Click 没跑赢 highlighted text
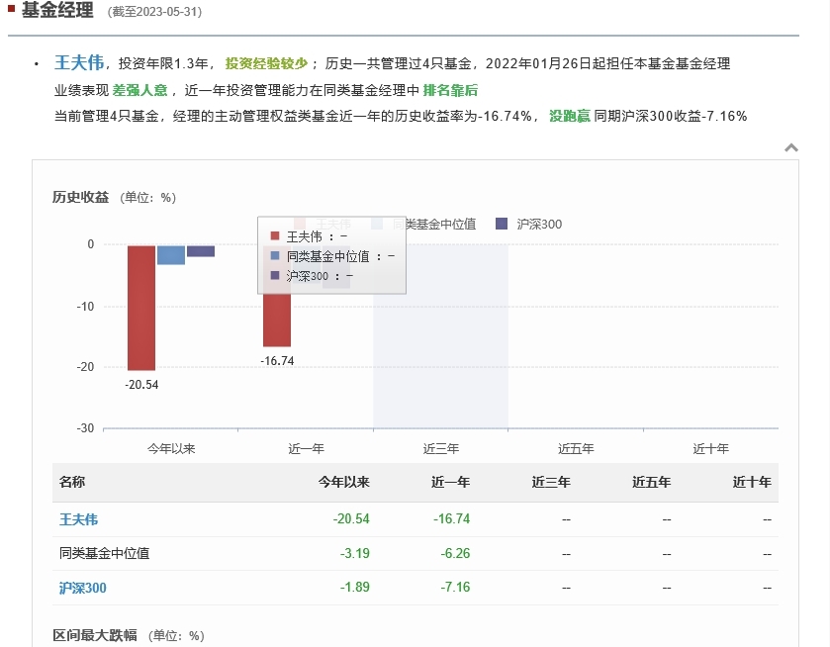The image size is (830, 647). (570, 116)
